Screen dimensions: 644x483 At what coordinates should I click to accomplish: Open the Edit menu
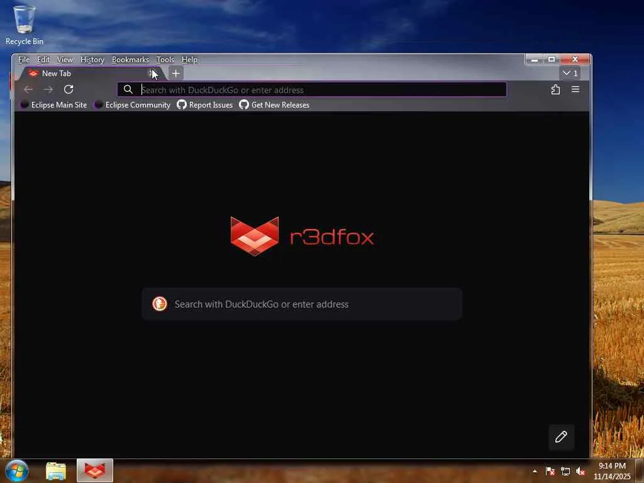point(43,60)
